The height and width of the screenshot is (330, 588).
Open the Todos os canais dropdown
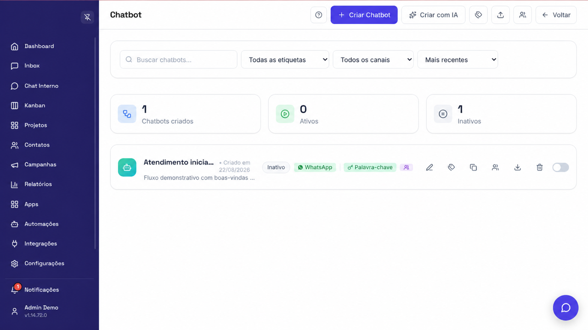(373, 60)
